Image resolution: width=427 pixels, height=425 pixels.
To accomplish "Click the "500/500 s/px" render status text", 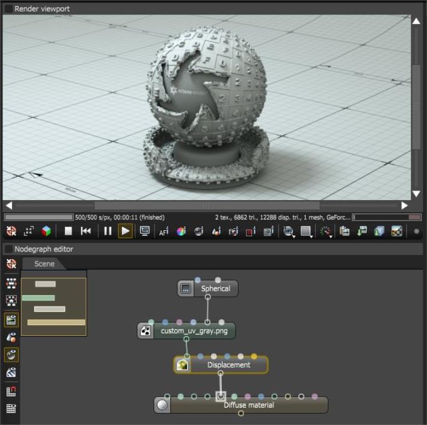I will pos(93,217).
